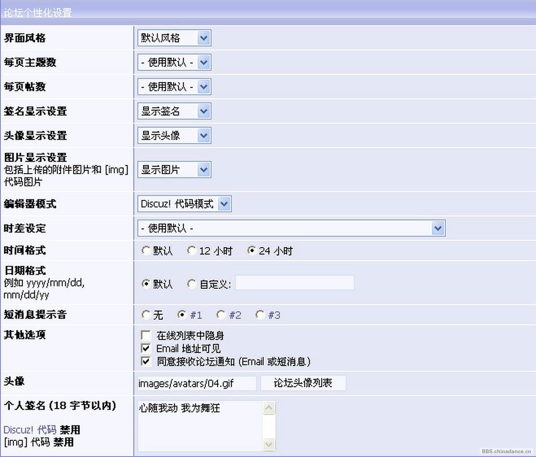536x457 pixels.
Task: Enable 在线列表中隐身 checkbox
Action: (145, 335)
